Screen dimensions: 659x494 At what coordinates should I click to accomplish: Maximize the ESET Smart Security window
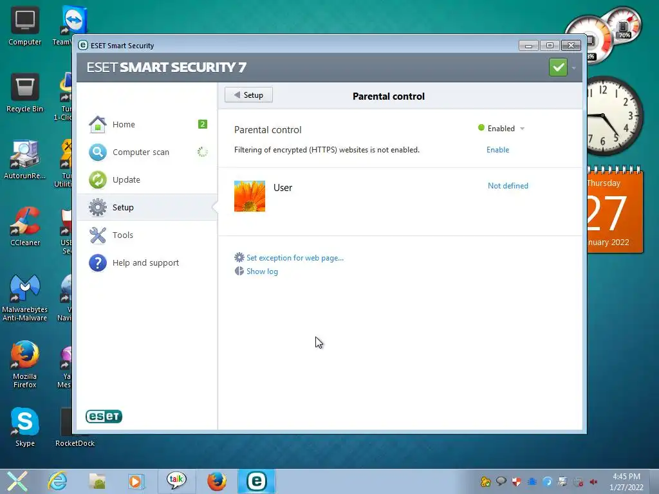pos(550,46)
